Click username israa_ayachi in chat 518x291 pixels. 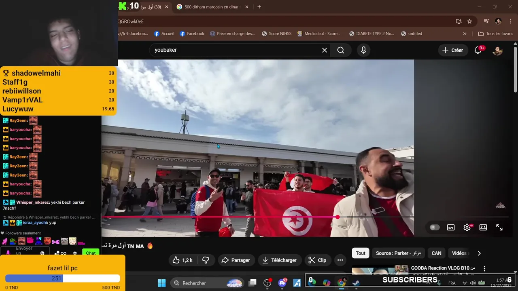(x=35, y=222)
